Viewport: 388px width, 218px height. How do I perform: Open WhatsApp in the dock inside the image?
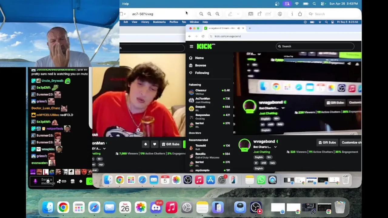[x=261, y=180]
